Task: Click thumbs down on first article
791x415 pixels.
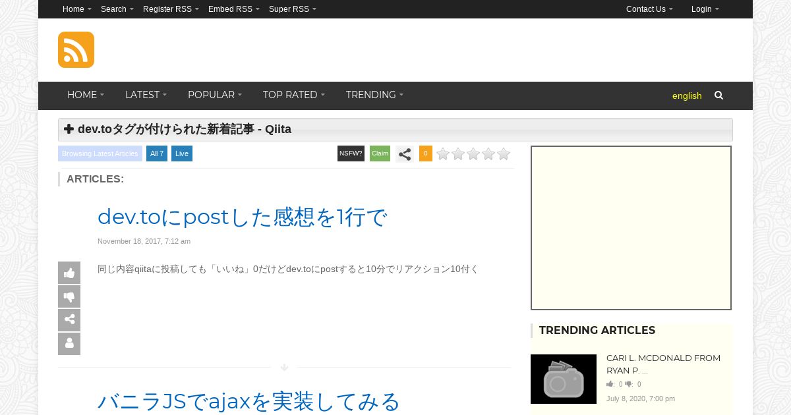Action: 69,296
